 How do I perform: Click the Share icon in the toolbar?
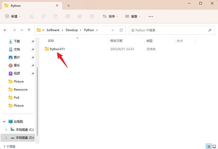(80, 16)
